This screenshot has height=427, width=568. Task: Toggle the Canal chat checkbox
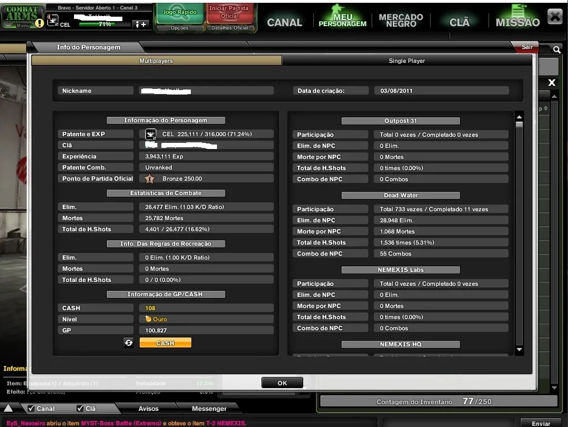[32, 408]
